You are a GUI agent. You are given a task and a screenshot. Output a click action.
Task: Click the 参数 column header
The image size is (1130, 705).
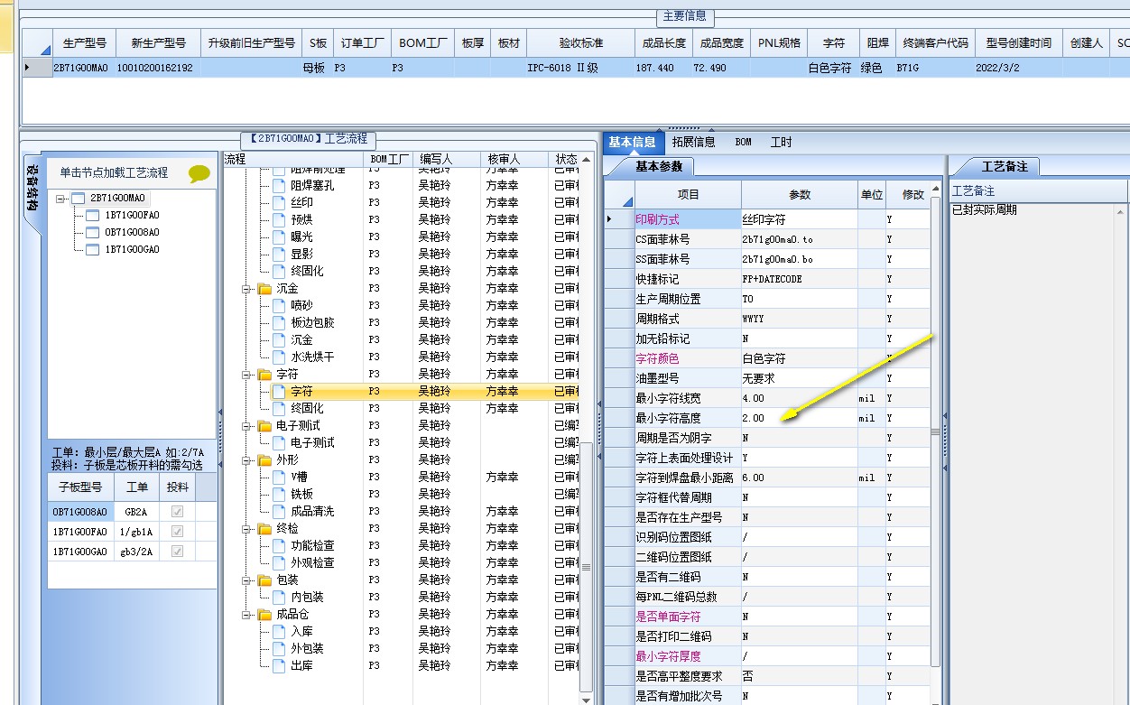click(x=800, y=194)
